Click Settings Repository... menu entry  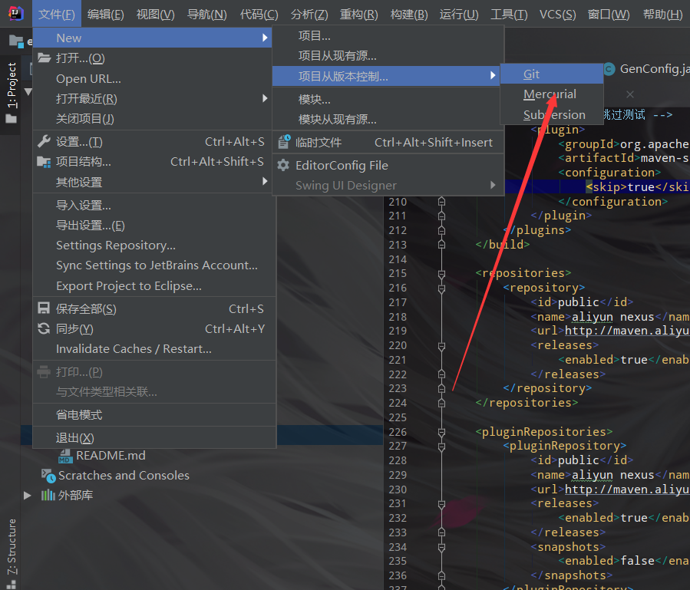(x=154, y=245)
